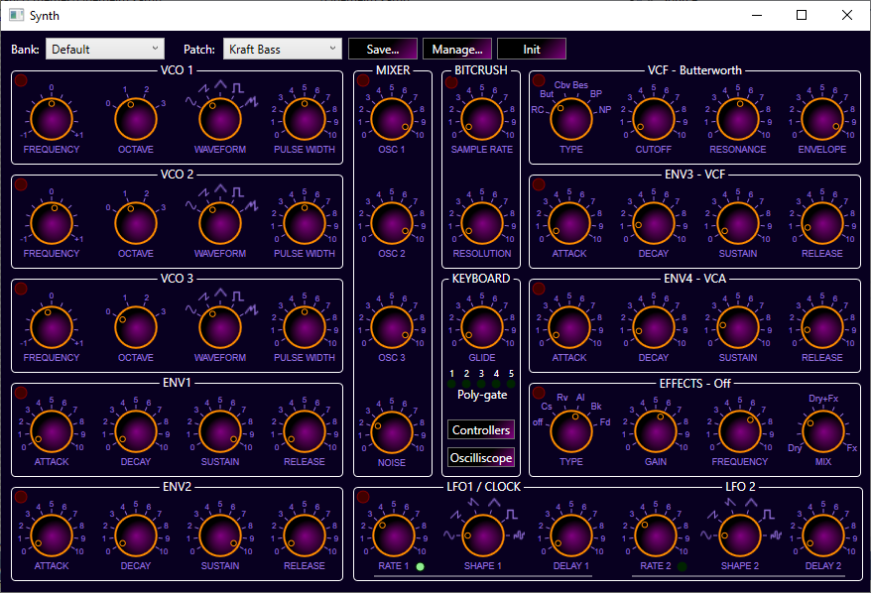Click the VCF TYPE selector knob

(x=571, y=119)
